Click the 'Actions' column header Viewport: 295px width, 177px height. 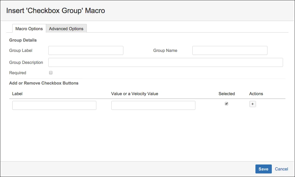[x=256, y=94]
